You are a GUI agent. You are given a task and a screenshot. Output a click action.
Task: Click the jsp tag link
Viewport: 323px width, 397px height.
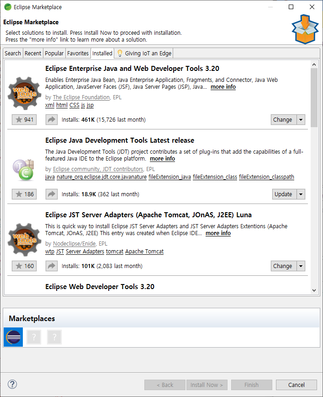[x=90, y=105]
